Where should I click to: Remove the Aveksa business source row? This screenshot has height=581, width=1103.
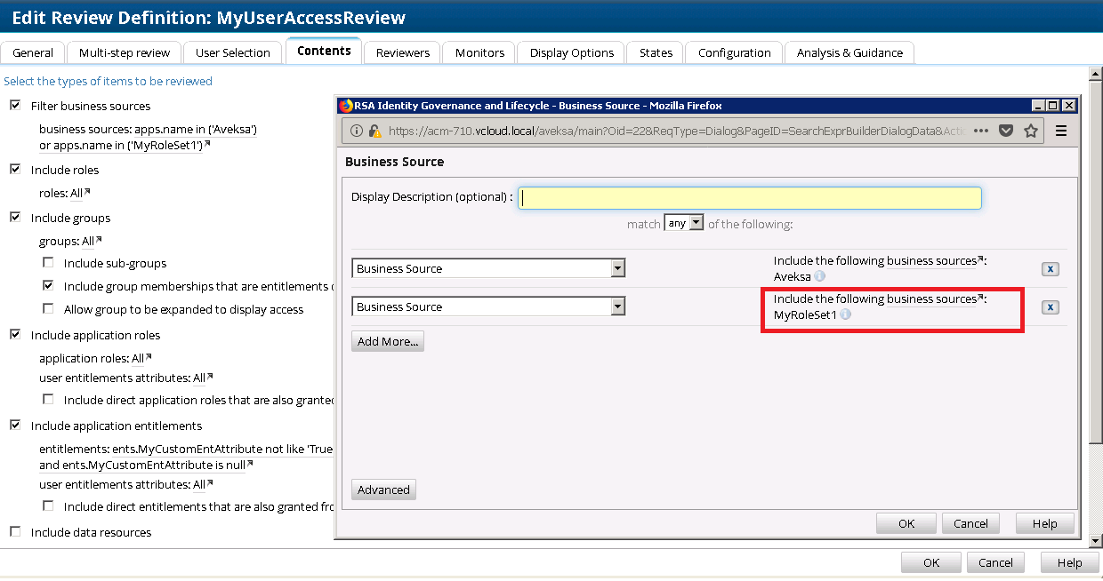[x=1050, y=269]
